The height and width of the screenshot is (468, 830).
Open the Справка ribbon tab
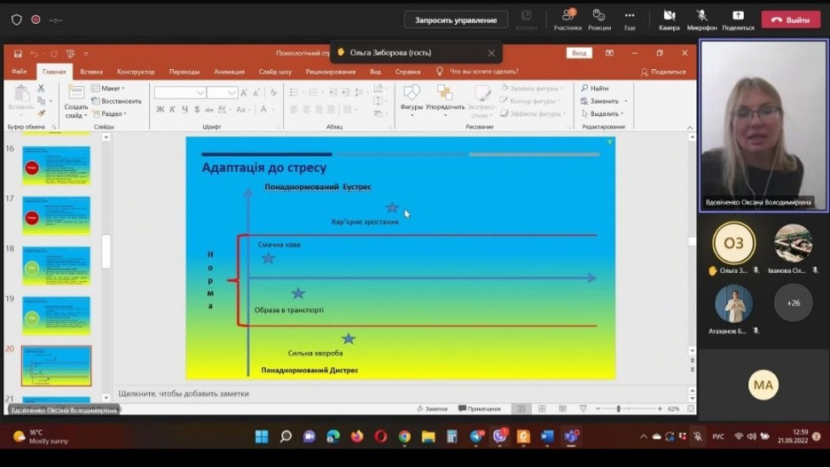pos(408,72)
